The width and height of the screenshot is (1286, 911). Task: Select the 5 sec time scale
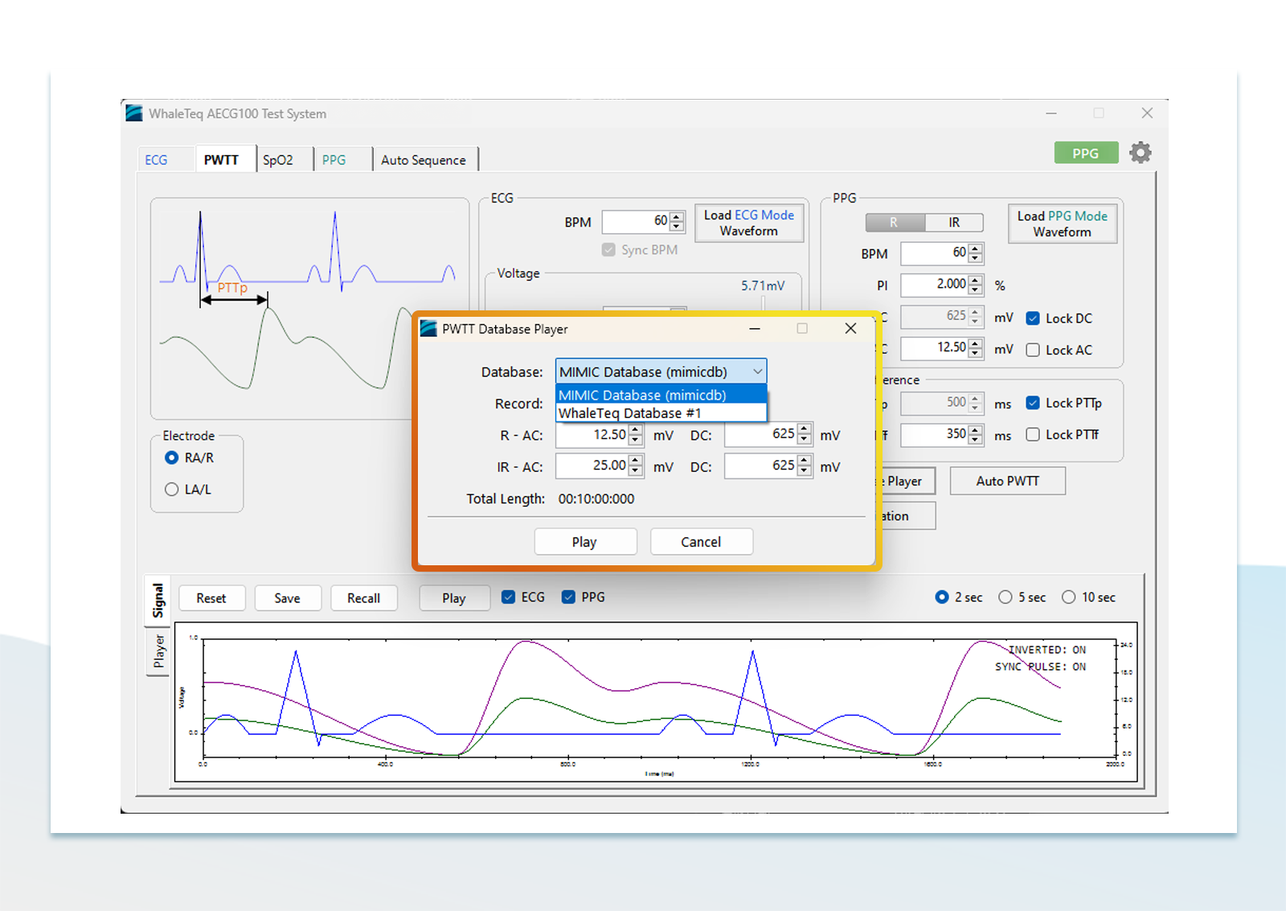[1005, 597]
